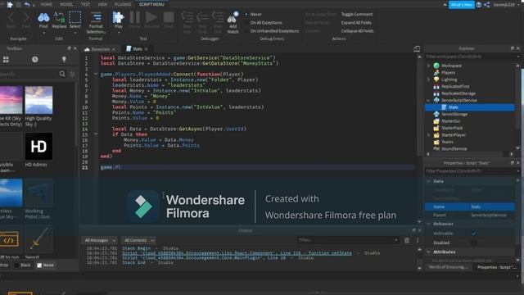Click Expand All Folds action
Image resolution: width=524 pixels, height=295 pixels.
pos(356,23)
